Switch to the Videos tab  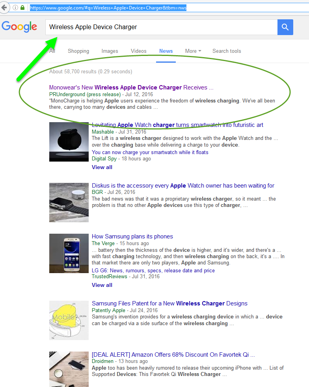tap(138, 51)
